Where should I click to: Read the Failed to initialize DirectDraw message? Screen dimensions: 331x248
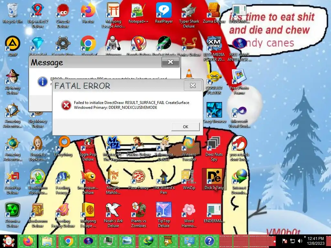pyautogui.click(x=132, y=105)
